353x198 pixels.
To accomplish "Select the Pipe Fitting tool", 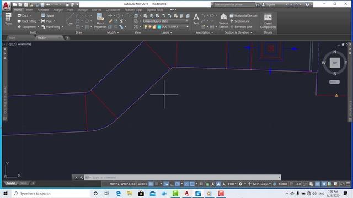I will coord(51,27).
